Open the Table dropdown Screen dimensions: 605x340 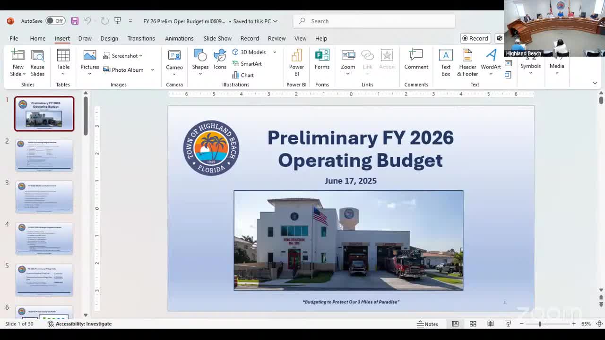(63, 74)
